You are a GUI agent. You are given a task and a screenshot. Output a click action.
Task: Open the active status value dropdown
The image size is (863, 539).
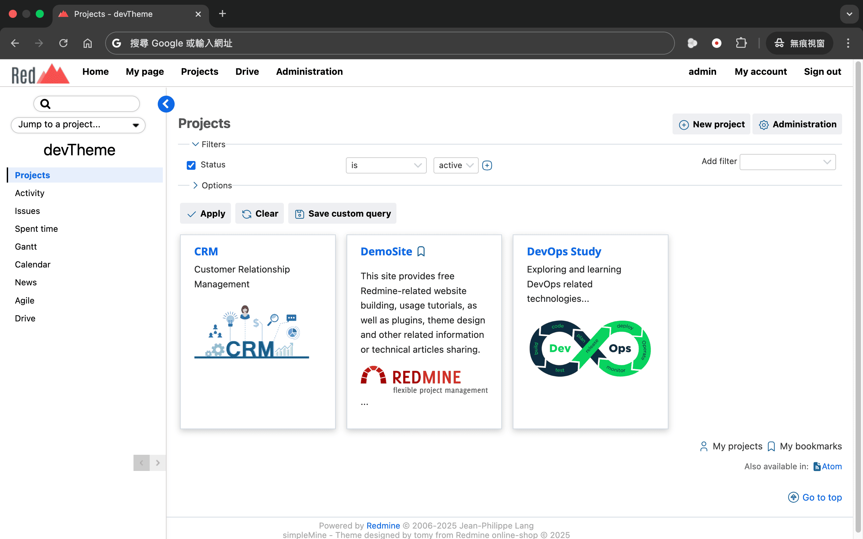[455, 165]
